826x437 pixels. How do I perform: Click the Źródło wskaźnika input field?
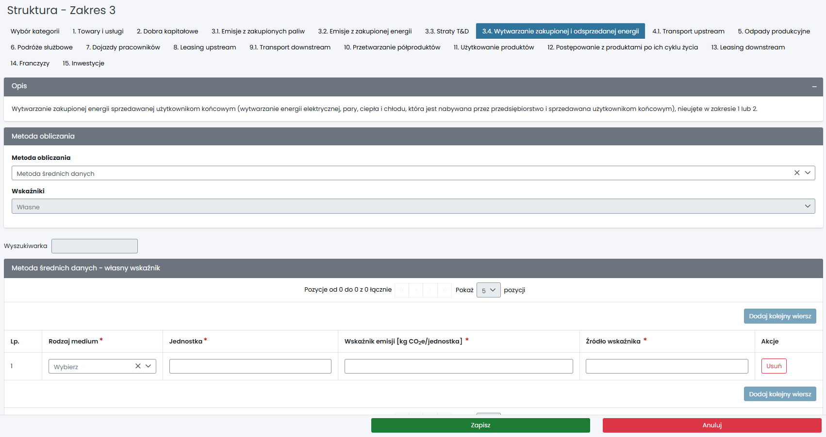[x=666, y=366]
